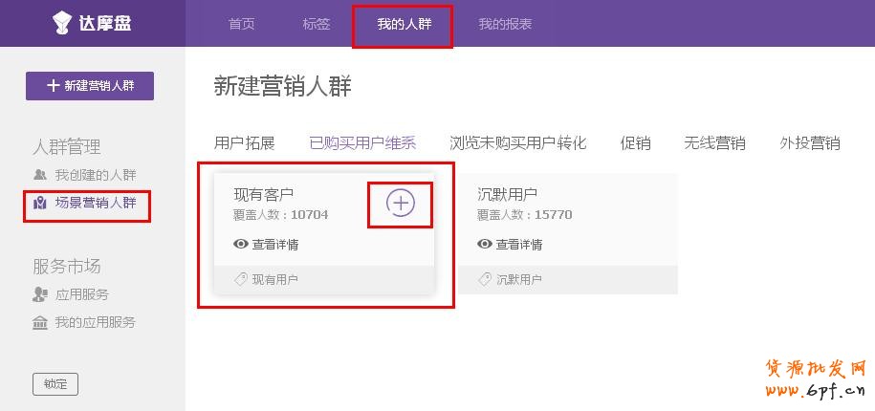The width and height of the screenshot is (875, 411).
Task: Click the 应用服务 sidebar icon
Action: [40, 294]
